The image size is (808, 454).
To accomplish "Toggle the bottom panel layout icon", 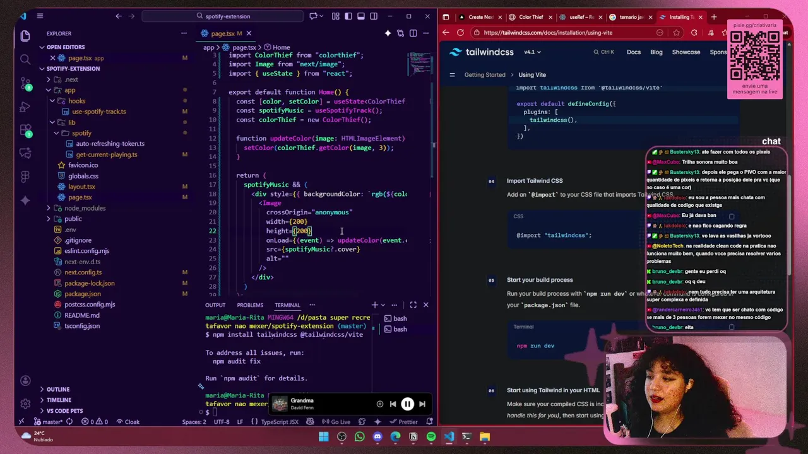I will click(x=361, y=16).
